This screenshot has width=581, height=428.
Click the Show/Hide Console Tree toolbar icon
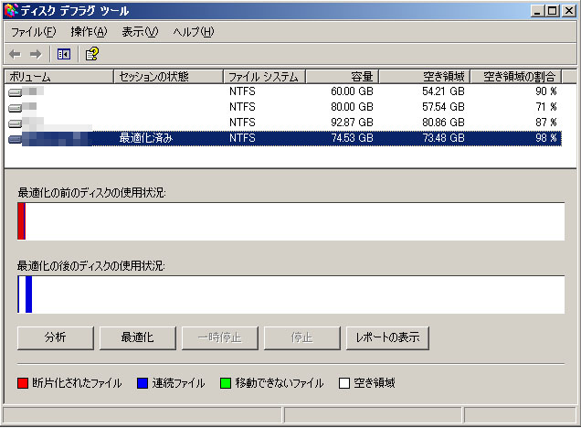click(64, 54)
